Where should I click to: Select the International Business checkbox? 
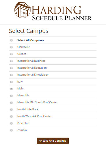12,61
